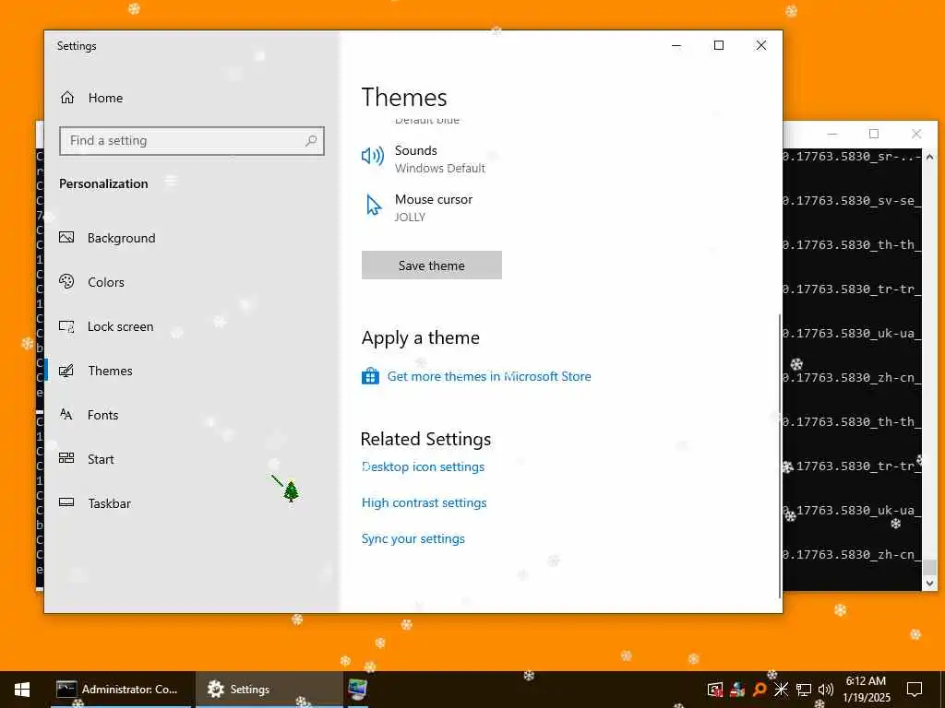The width and height of the screenshot is (945, 708).
Task: Click the Apply a theme heading
Action: (x=421, y=338)
